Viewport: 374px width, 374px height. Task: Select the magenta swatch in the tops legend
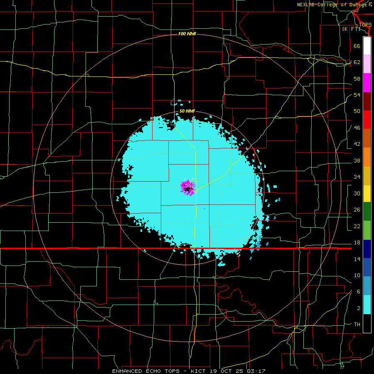367,83
